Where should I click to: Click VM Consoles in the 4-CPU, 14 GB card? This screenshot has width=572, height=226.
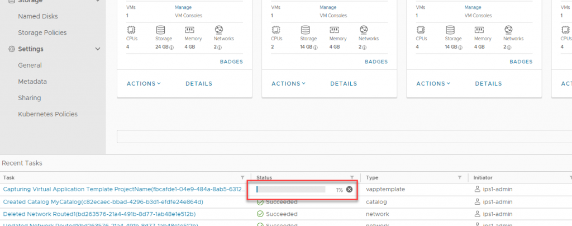point(478,16)
